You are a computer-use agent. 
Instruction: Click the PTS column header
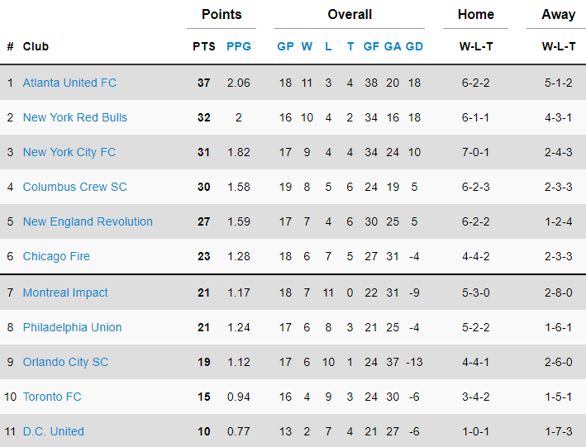[x=204, y=46]
